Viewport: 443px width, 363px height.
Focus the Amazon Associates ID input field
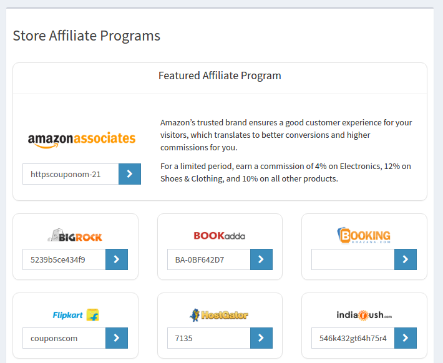[x=71, y=174]
